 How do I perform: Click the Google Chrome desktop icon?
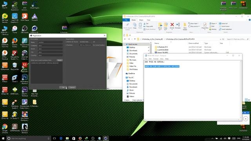coord(5,128)
